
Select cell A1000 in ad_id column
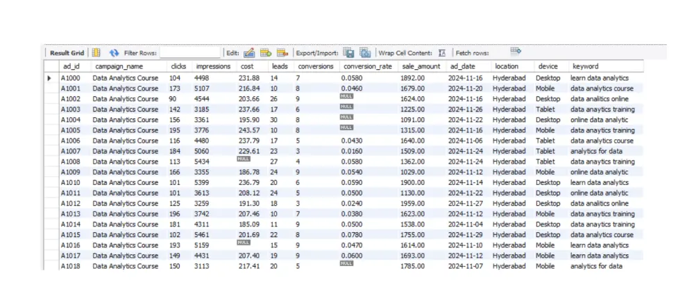(70, 78)
